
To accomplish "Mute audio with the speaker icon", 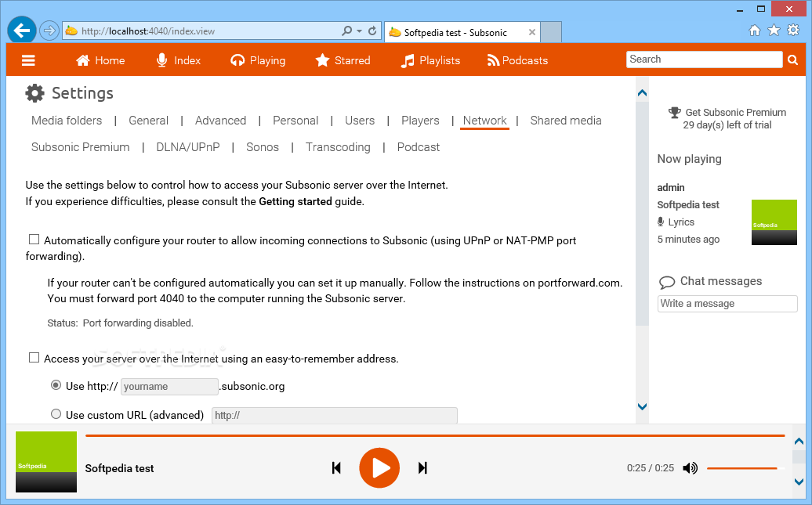I will [x=691, y=468].
